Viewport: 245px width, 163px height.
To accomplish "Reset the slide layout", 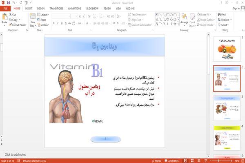I will click(42, 20).
